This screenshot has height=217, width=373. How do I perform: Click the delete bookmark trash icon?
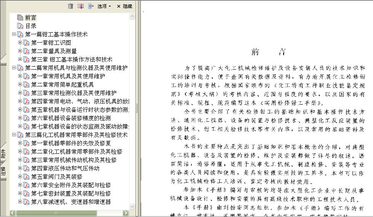[x=70, y=6]
